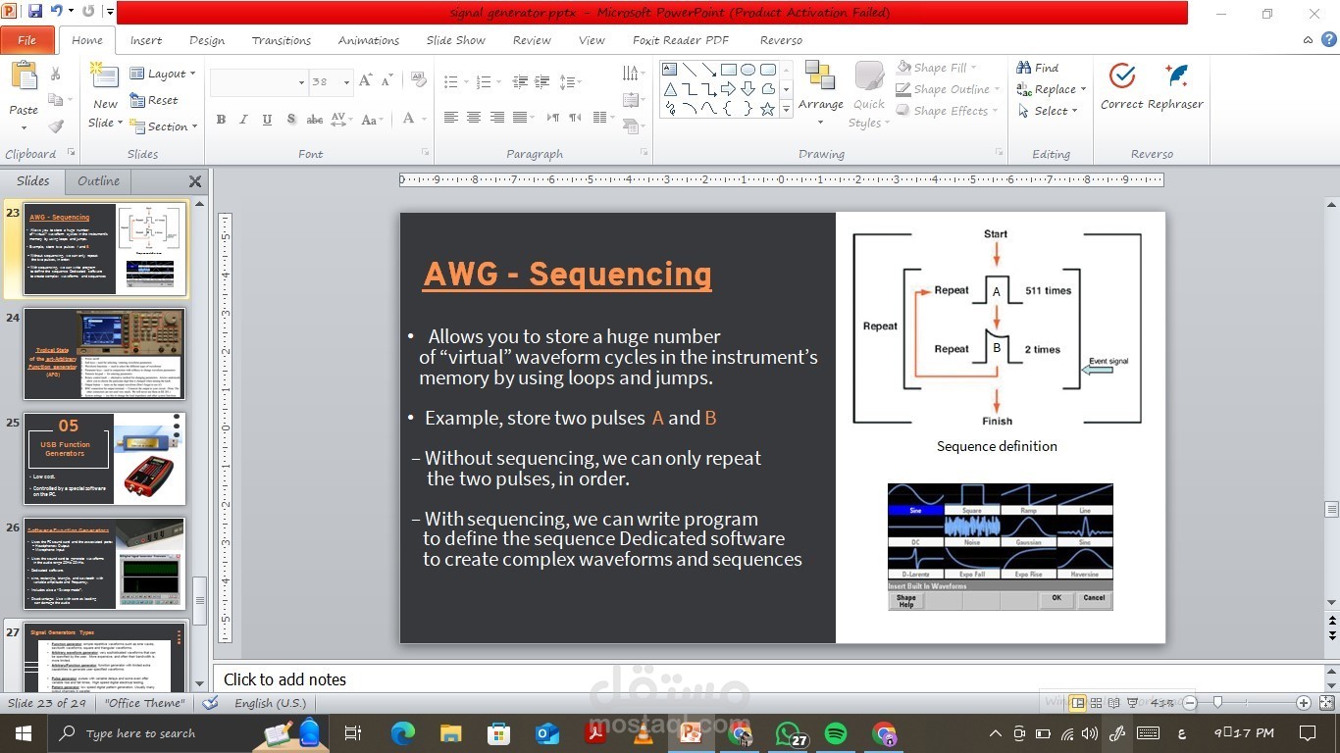Switch to the Insert tab

point(146,40)
